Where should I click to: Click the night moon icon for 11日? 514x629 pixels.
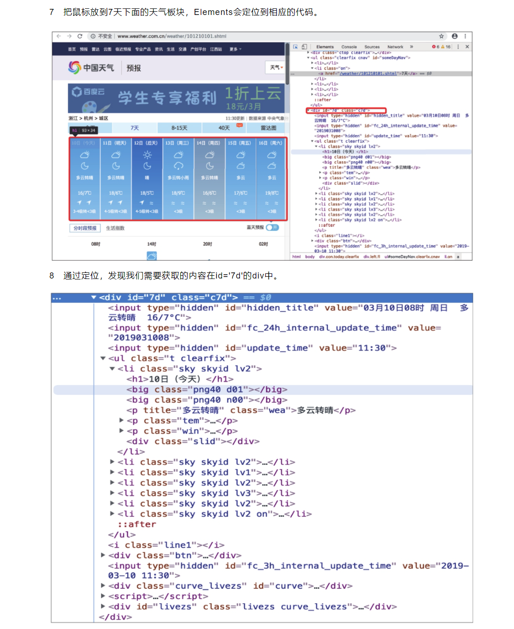pyautogui.click(x=116, y=166)
